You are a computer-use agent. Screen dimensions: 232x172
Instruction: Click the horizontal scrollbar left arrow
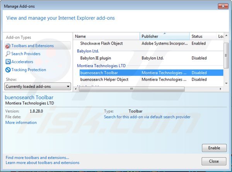click(x=76, y=89)
